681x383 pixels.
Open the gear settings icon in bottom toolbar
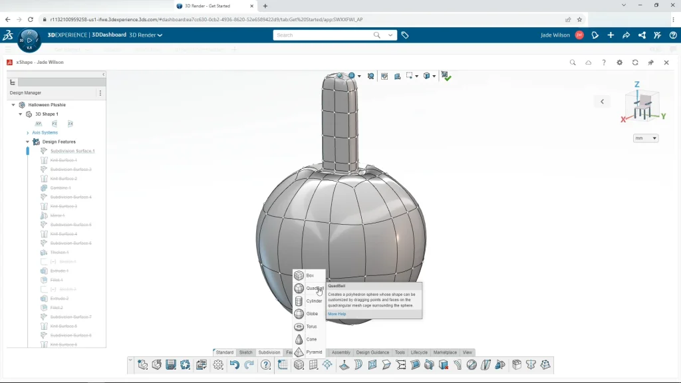click(x=217, y=364)
